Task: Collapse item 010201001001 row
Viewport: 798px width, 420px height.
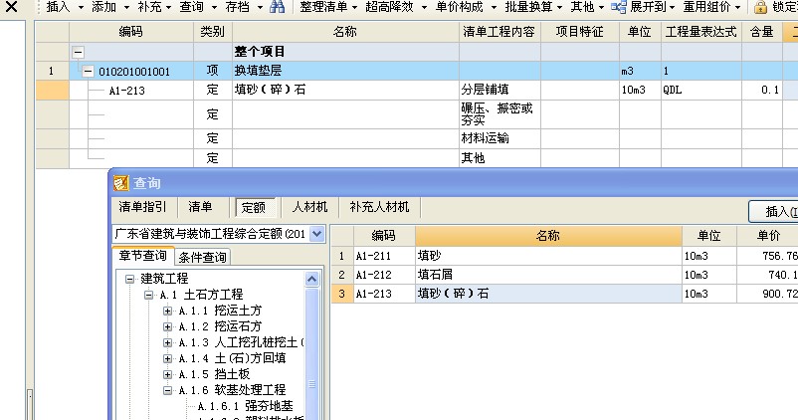Action: point(88,72)
